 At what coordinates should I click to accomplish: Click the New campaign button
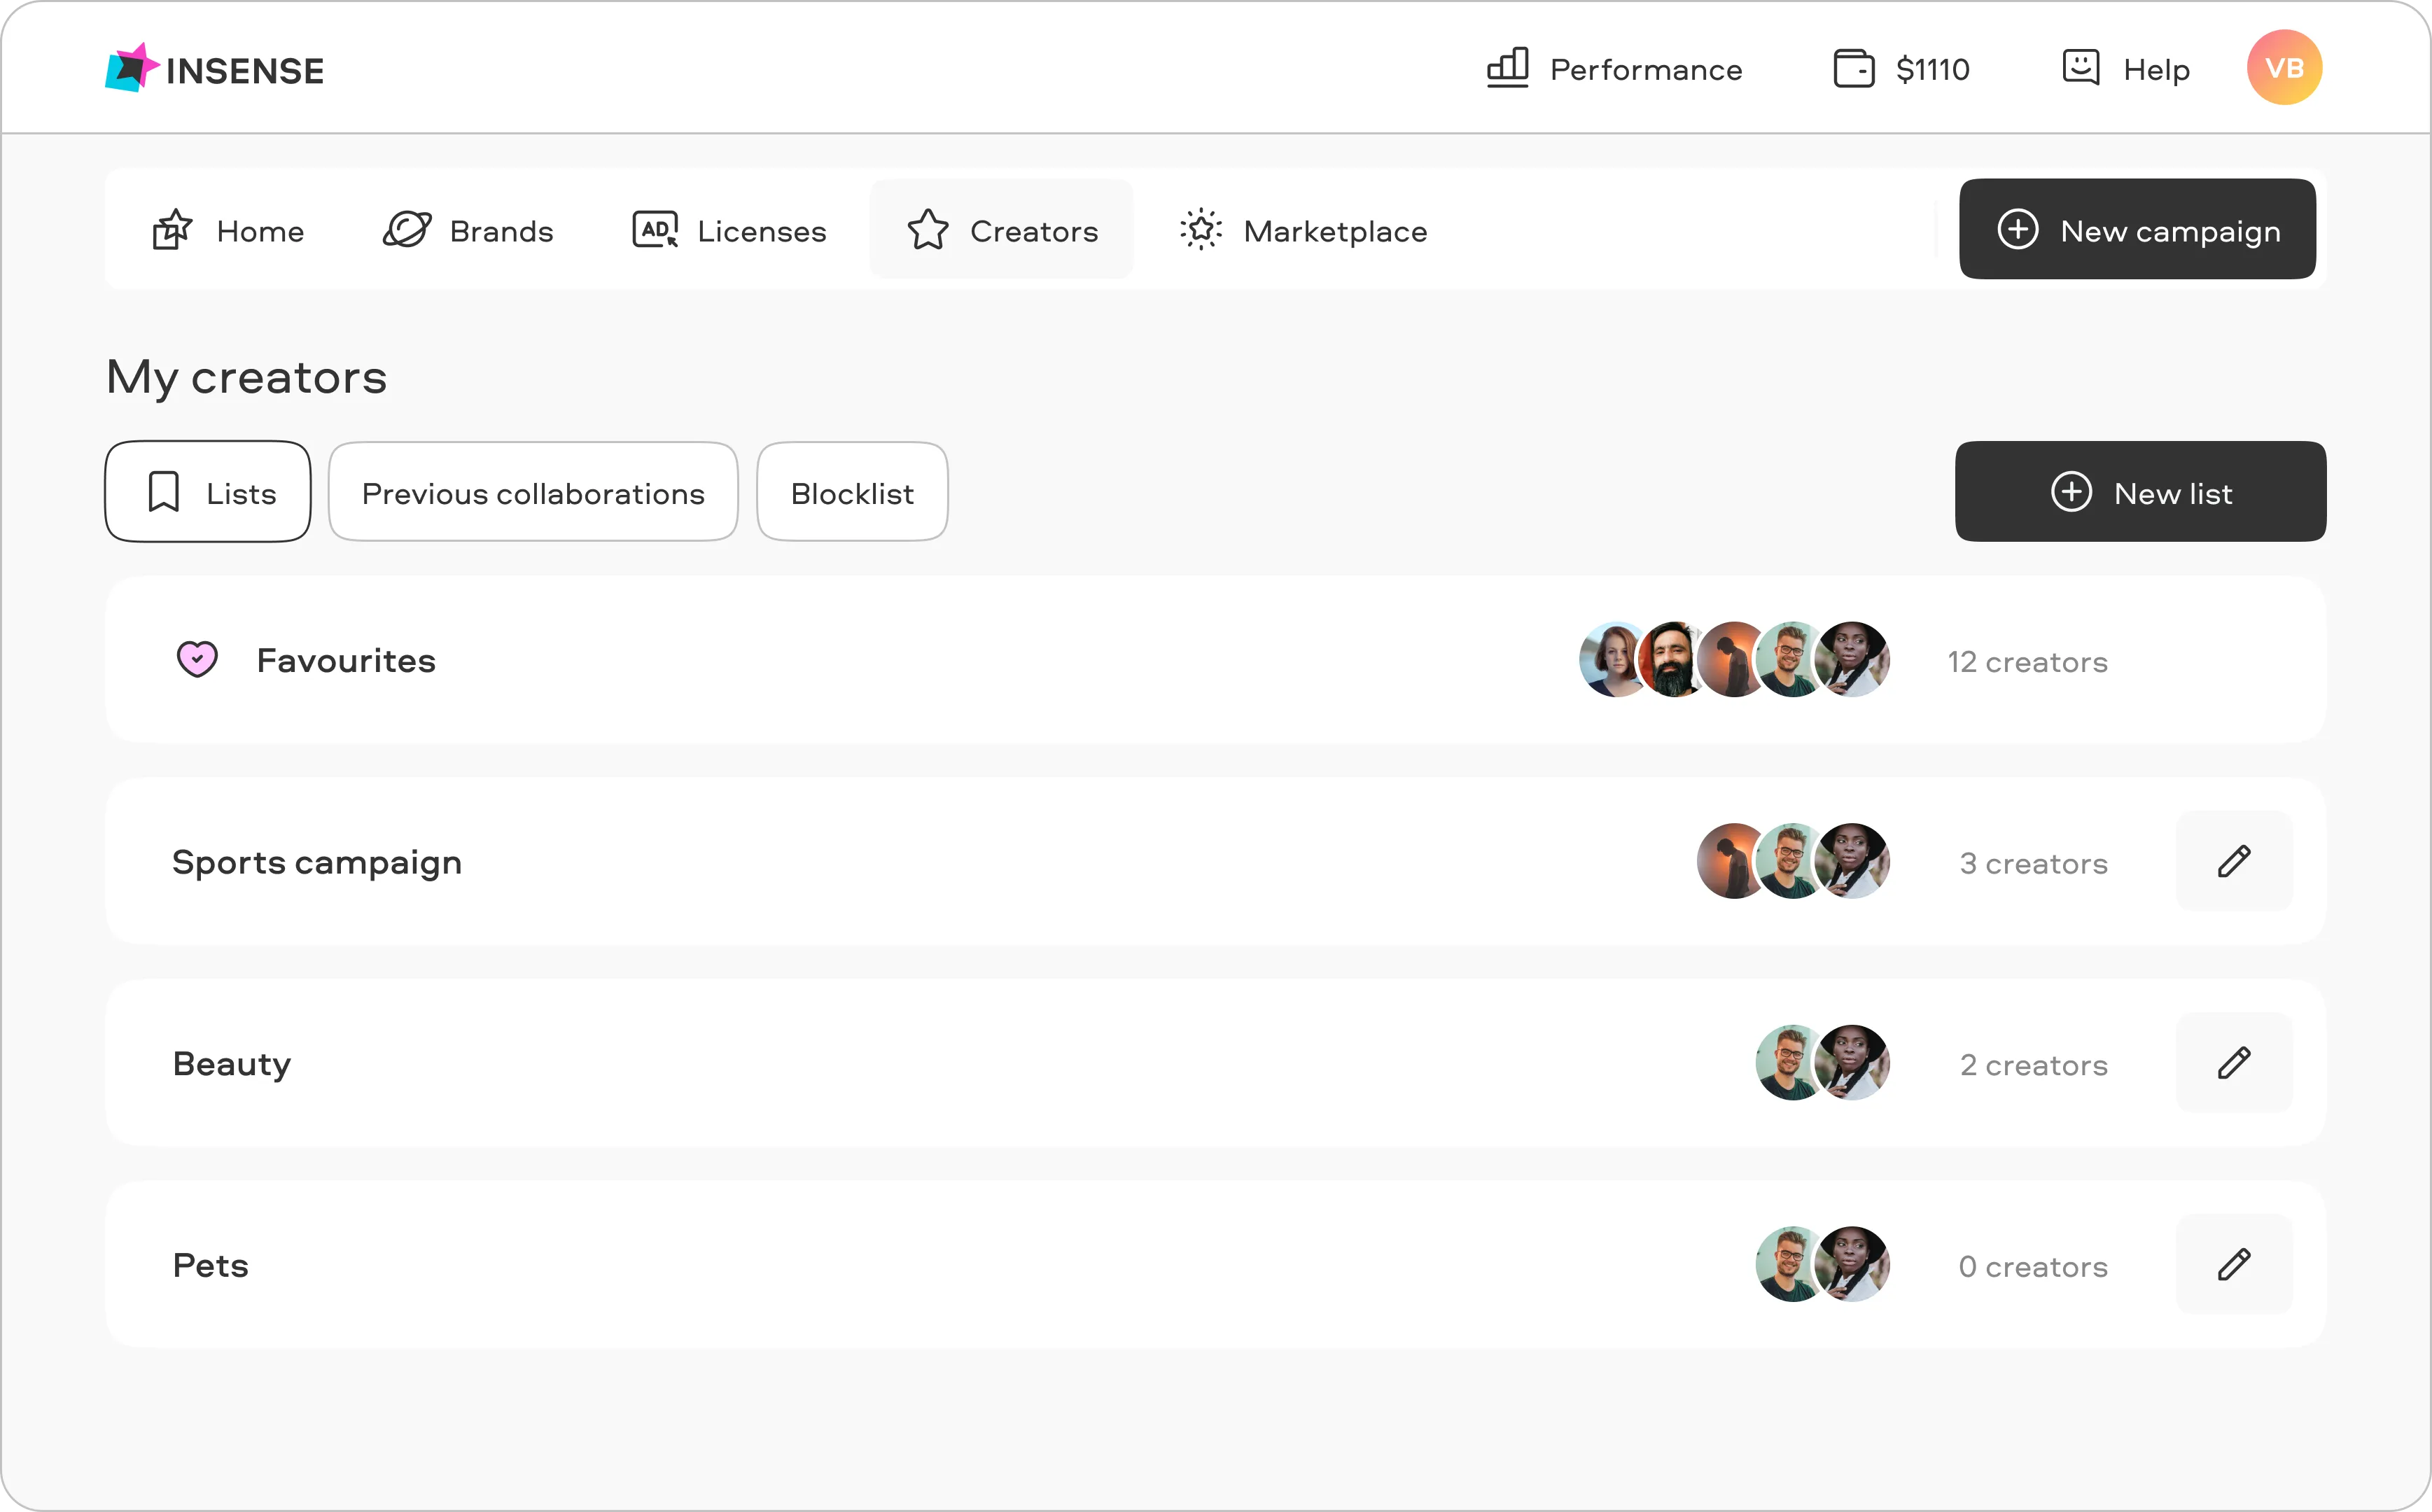pyautogui.click(x=2136, y=229)
